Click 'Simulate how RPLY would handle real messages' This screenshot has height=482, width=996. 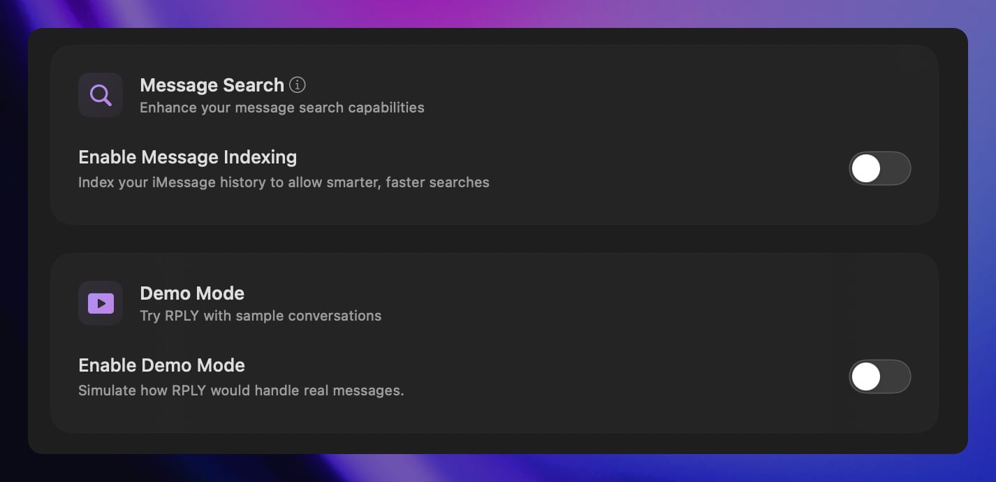(241, 390)
